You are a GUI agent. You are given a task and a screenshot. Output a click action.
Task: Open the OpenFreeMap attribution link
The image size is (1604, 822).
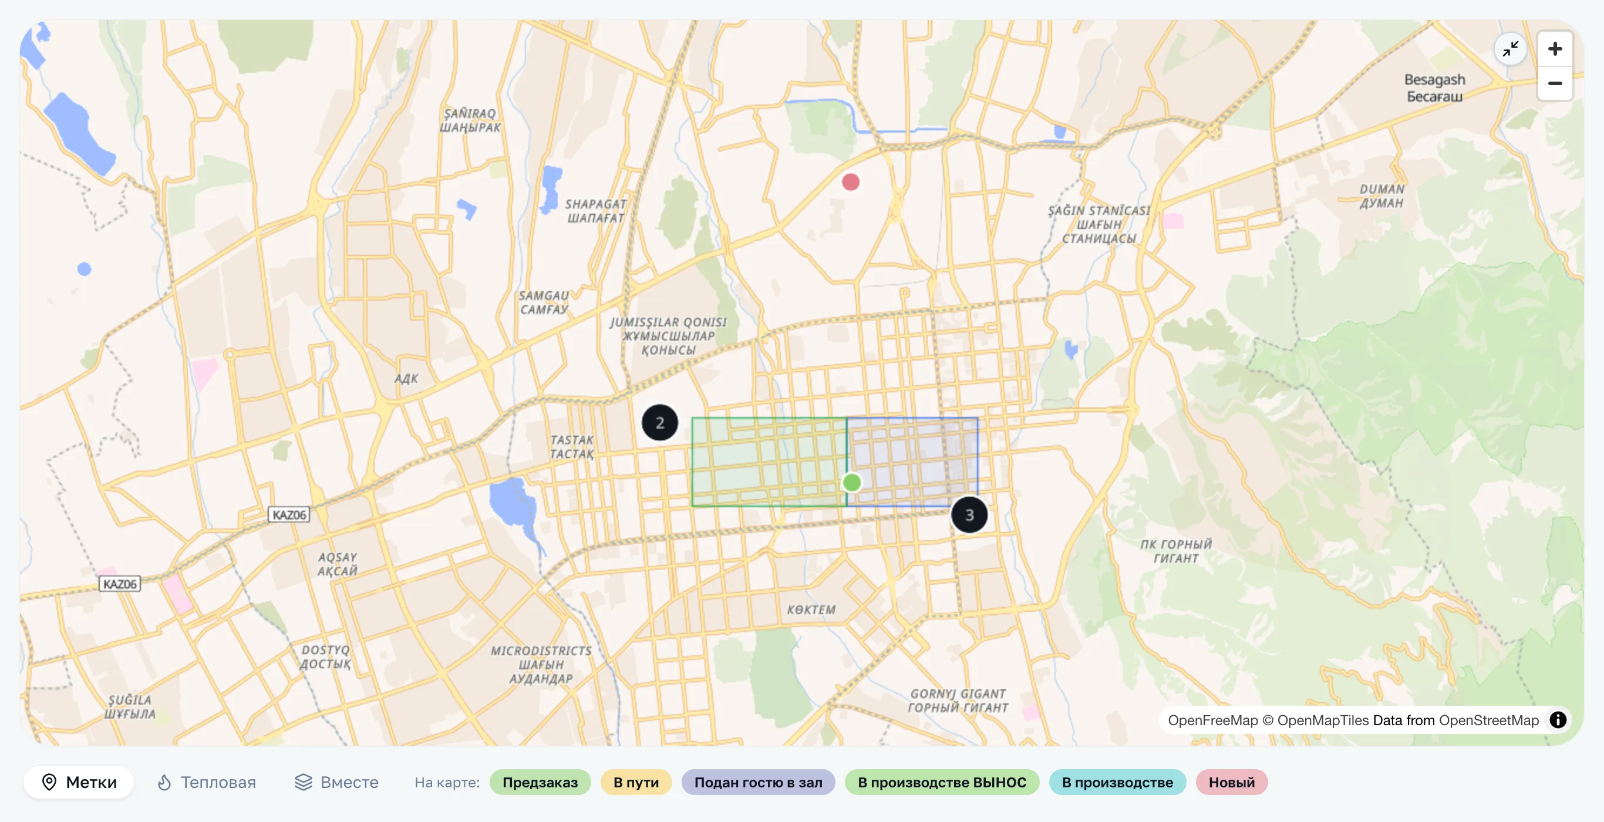pyautogui.click(x=1212, y=720)
